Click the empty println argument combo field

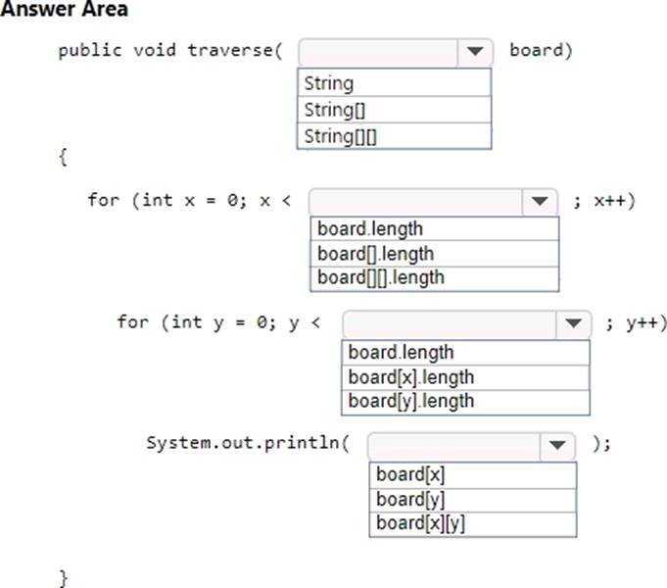click(x=454, y=446)
